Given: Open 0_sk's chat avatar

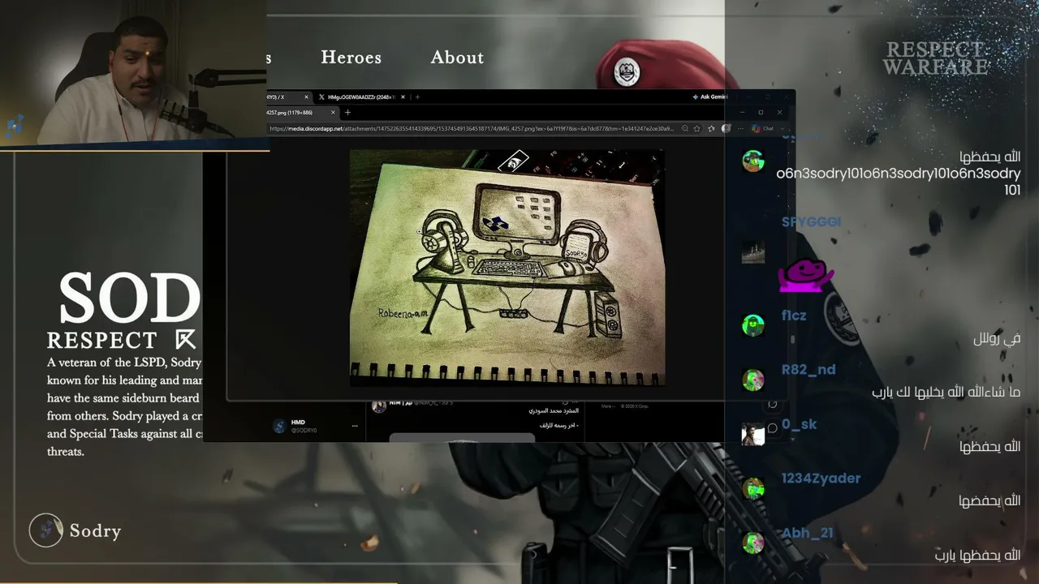Looking at the screenshot, I should coord(753,434).
